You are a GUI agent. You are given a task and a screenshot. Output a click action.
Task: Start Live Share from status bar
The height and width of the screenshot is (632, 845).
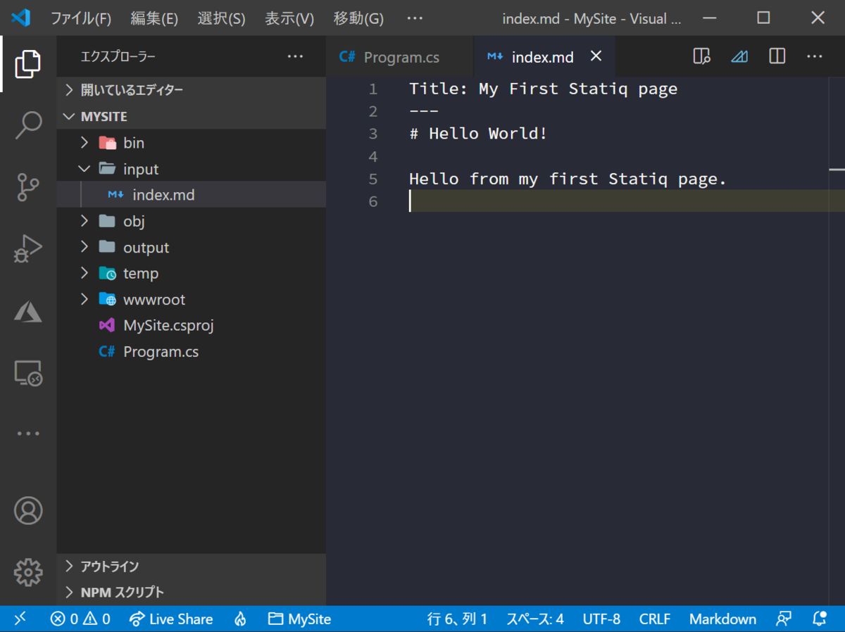coord(171,619)
